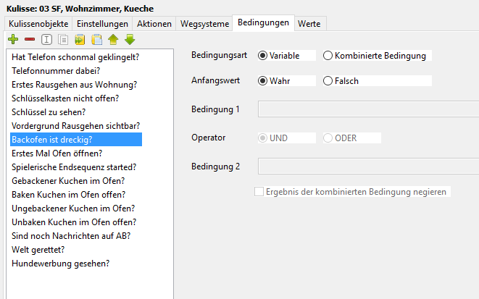The image size is (479, 299).
Task: Check Ergebnis der kombinierten Bedingung negieren
Action: tap(259, 192)
